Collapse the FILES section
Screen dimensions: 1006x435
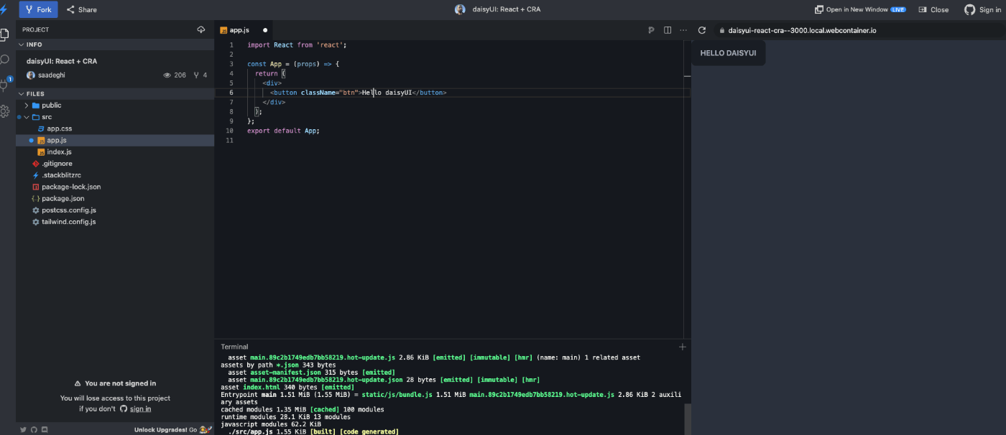[x=115, y=93]
